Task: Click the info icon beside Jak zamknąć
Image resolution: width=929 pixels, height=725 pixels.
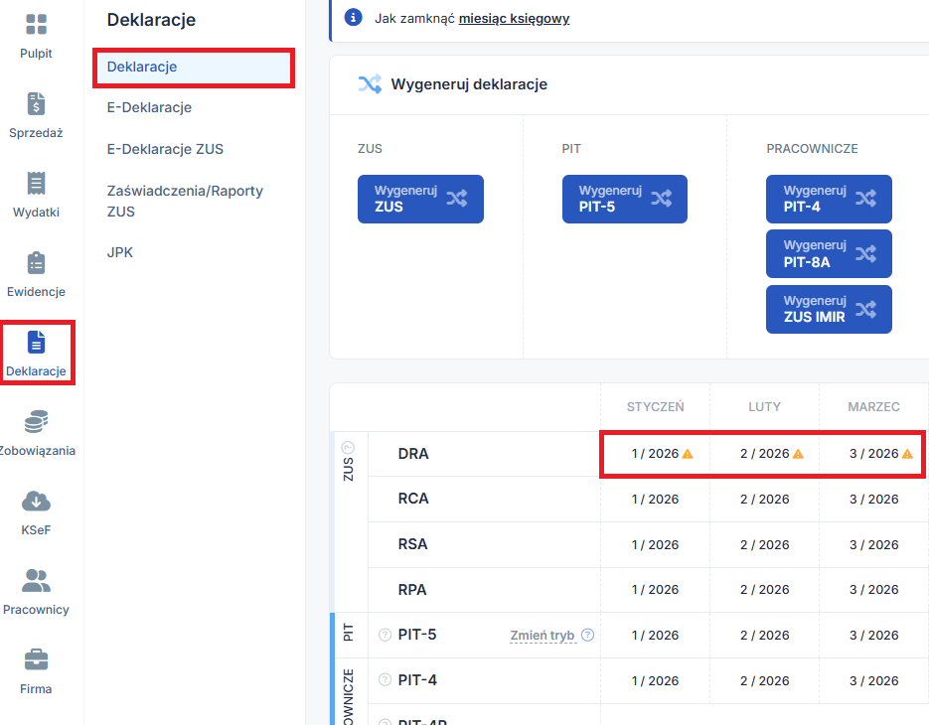Action: coord(353,18)
